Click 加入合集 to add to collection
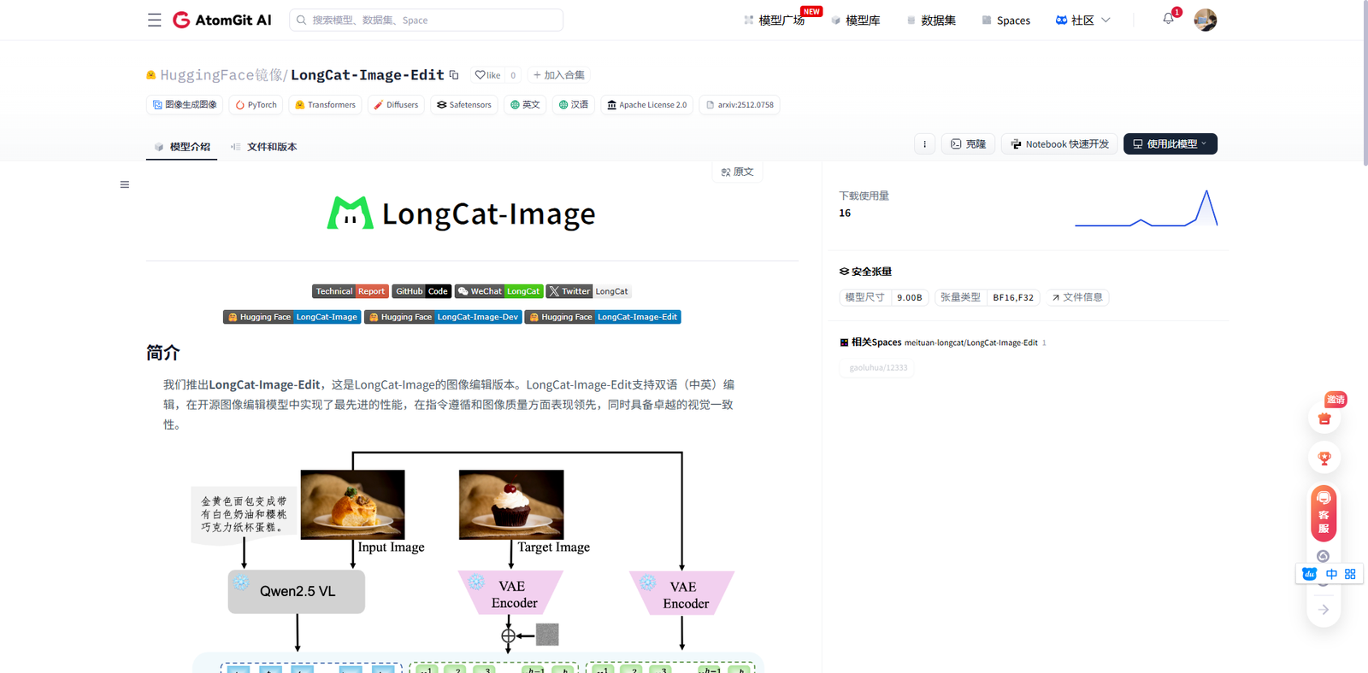Screen dimensions: 1368x673 click(x=559, y=75)
